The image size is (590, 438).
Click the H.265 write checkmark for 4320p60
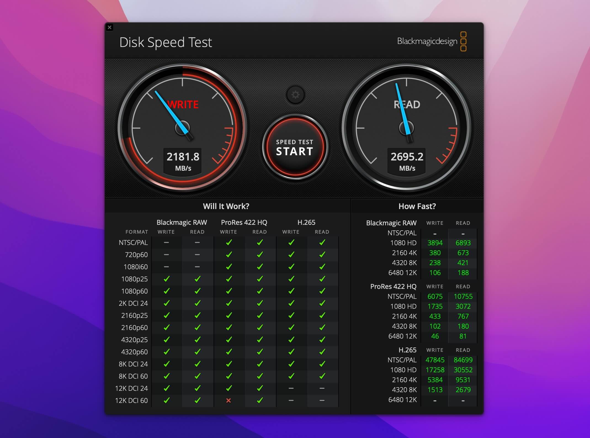(x=291, y=352)
